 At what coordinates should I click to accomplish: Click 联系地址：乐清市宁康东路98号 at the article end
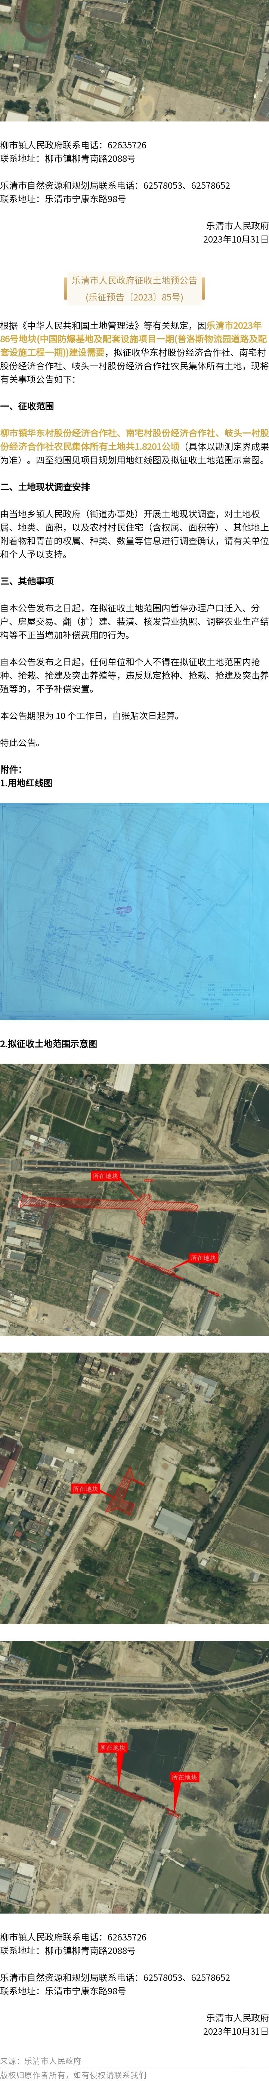coord(63,1991)
